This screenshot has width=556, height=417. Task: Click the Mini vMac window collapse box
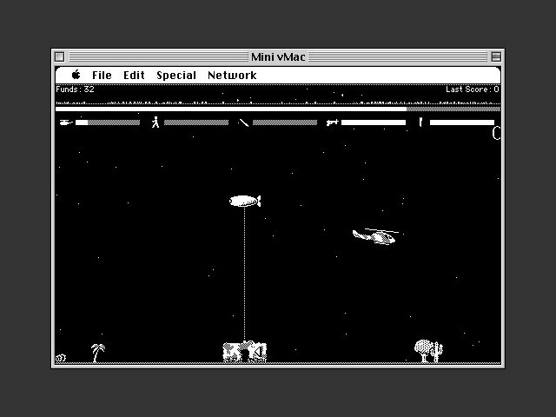point(496,56)
